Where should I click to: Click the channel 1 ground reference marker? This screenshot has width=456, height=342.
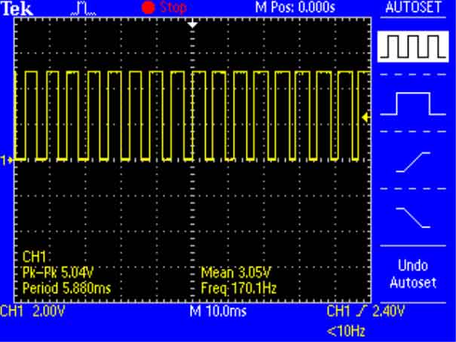point(8,160)
